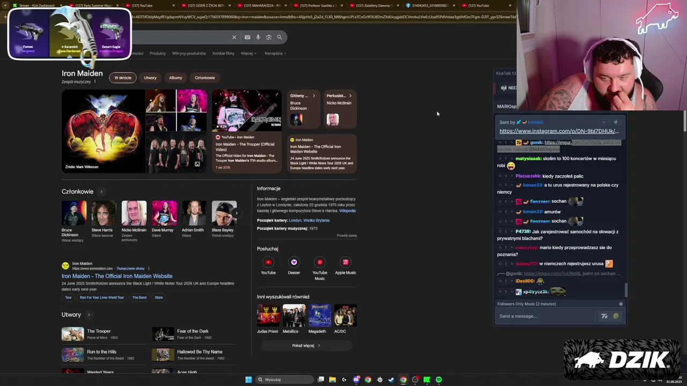
Task: Open Steam from the taskbar
Action: coord(391,380)
